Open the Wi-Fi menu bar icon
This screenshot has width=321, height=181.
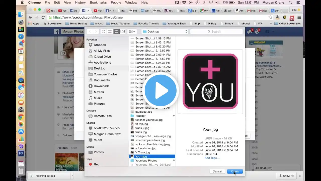[x=211, y=3]
